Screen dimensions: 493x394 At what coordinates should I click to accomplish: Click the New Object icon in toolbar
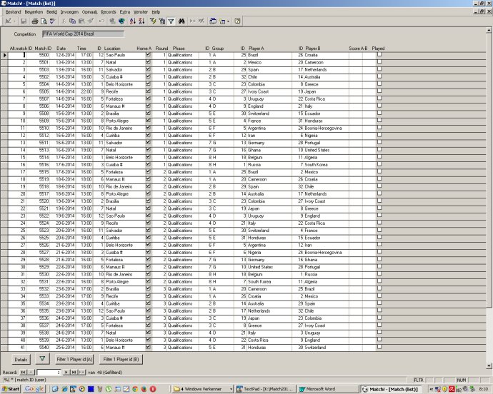pos(222,21)
